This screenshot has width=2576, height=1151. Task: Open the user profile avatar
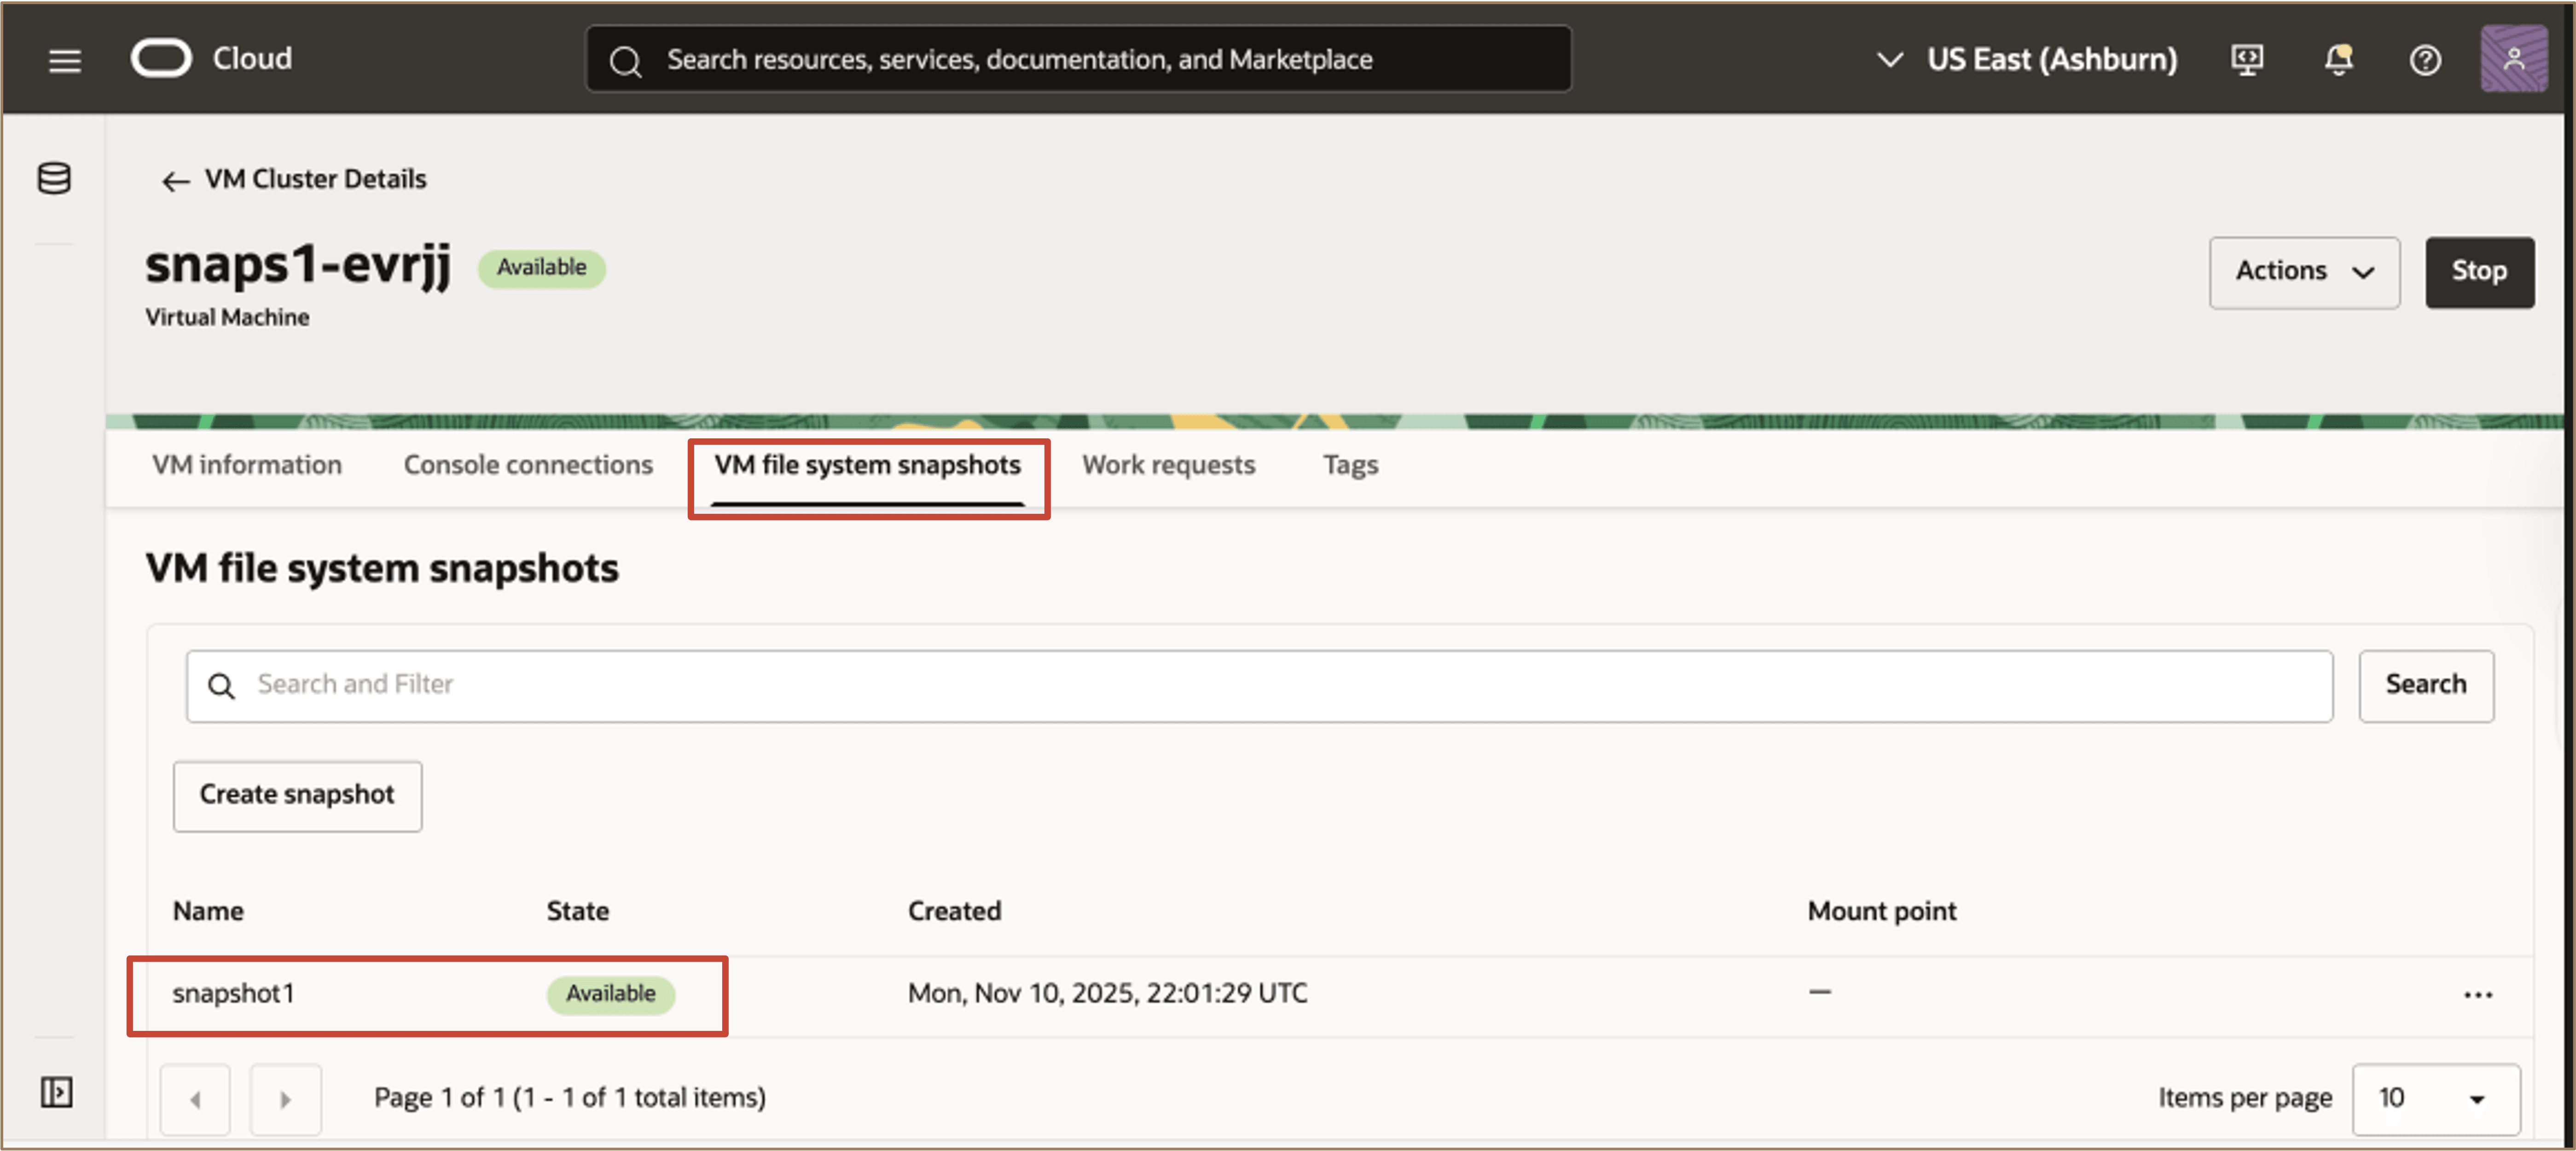[2513, 59]
